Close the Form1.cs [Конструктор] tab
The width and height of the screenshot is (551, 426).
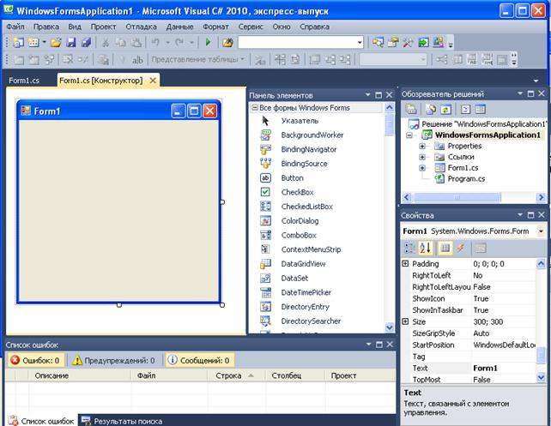[153, 81]
